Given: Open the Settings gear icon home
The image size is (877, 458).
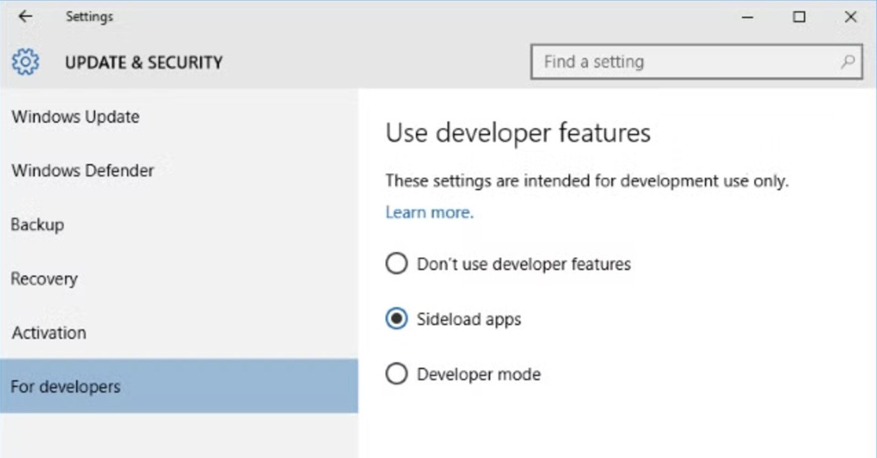Looking at the screenshot, I should (x=26, y=62).
